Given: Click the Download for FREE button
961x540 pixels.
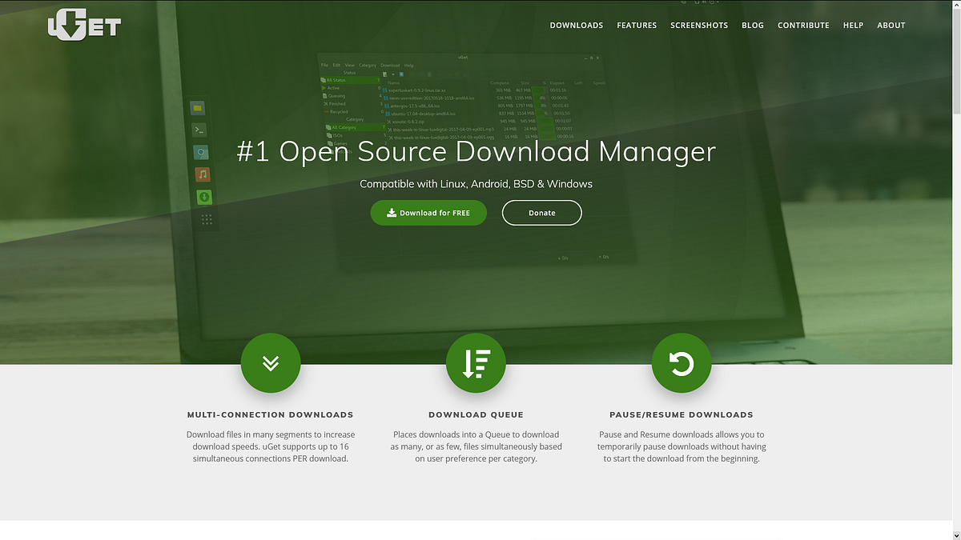Looking at the screenshot, I should click(x=428, y=213).
